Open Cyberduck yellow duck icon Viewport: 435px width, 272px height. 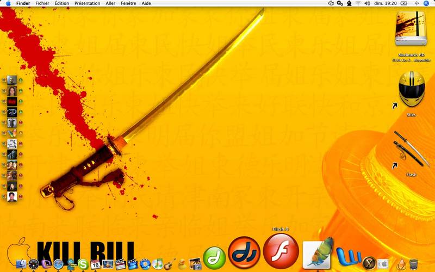pyautogui.click(x=182, y=264)
